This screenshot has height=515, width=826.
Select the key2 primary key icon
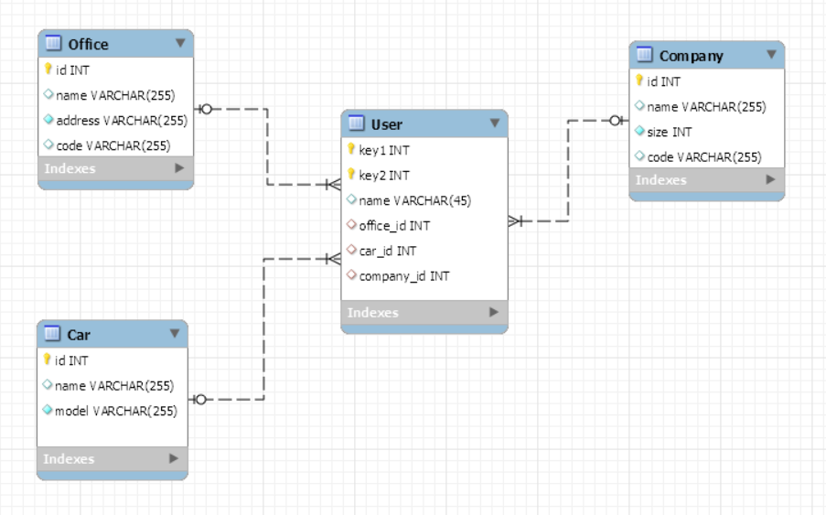350,175
